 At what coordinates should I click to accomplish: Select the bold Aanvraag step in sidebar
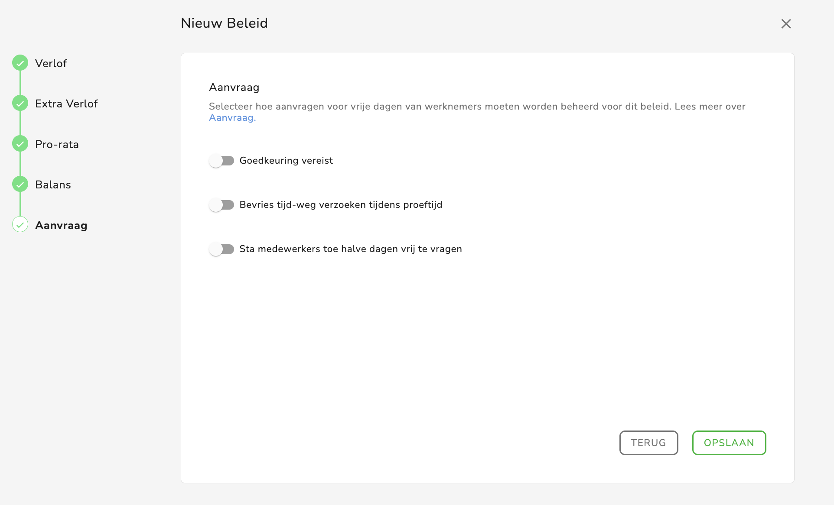61,226
